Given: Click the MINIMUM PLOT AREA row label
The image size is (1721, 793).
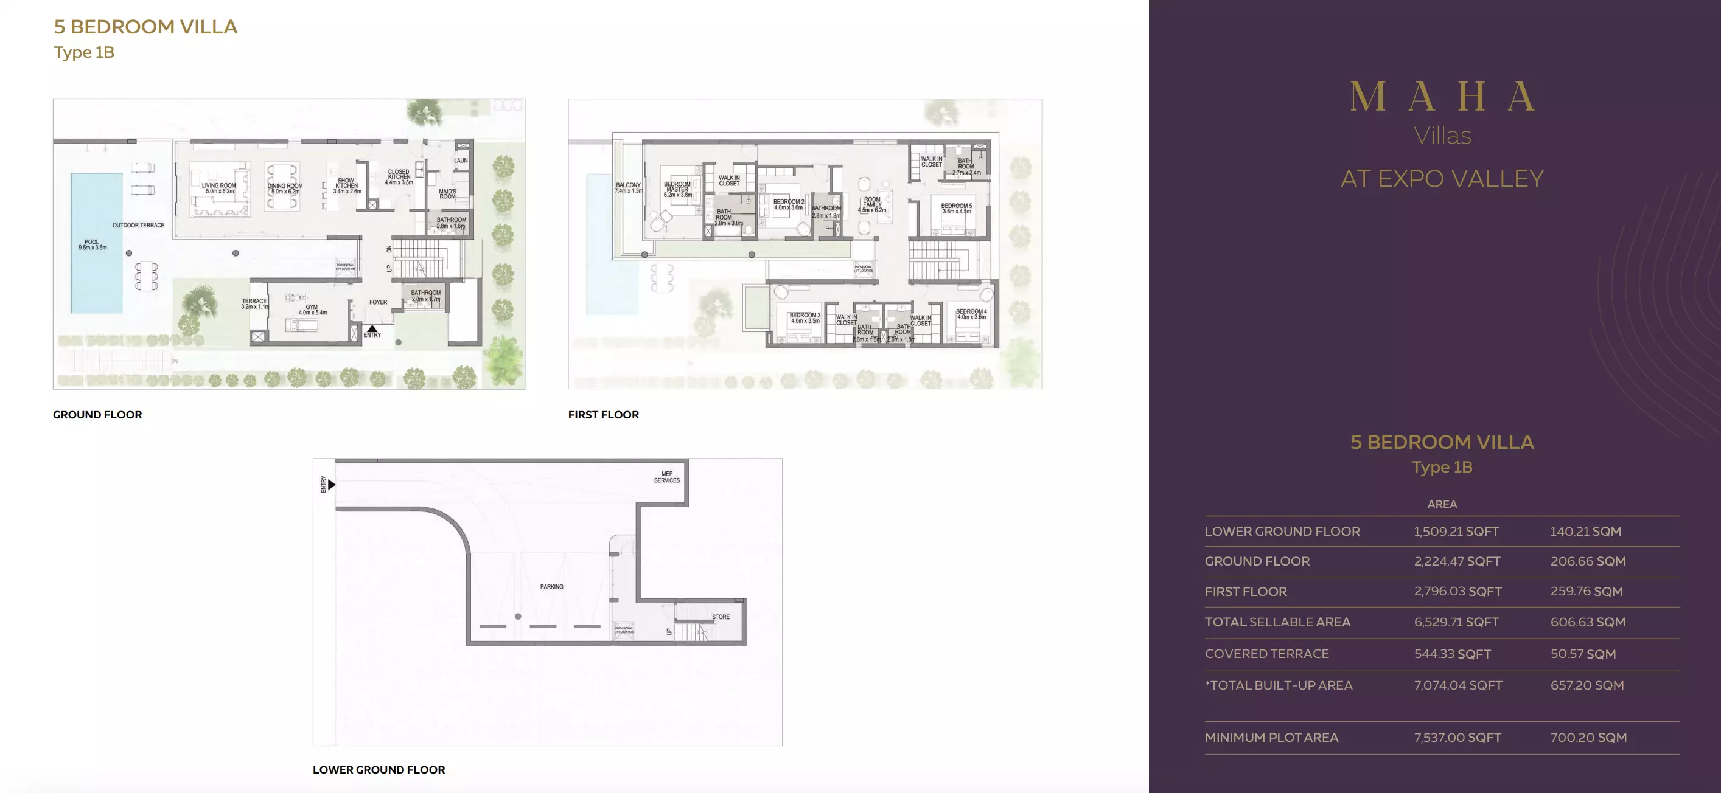Looking at the screenshot, I should coord(1271,738).
